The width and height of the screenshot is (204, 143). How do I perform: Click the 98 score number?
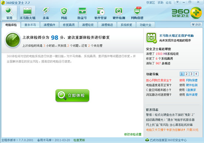point(55,38)
